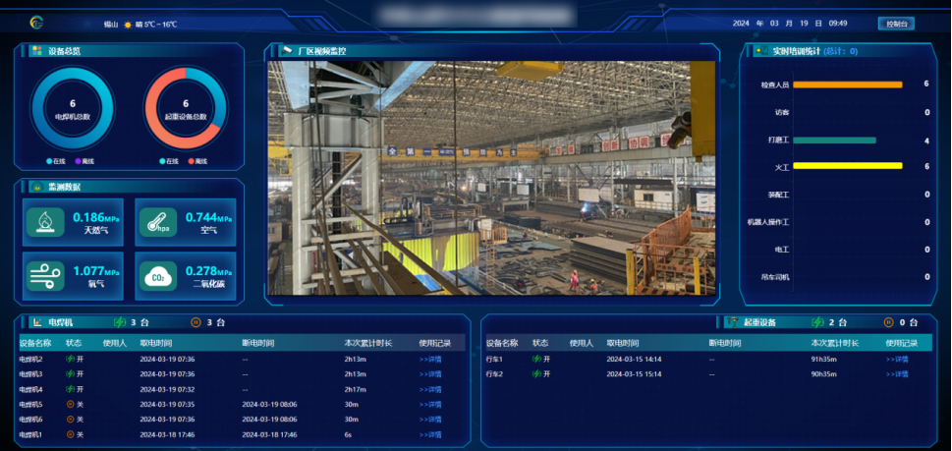The height and width of the screenshot is (451, 952).
Task: Click the app logo in the top-left corner
Action: click(x=37, y=23)
